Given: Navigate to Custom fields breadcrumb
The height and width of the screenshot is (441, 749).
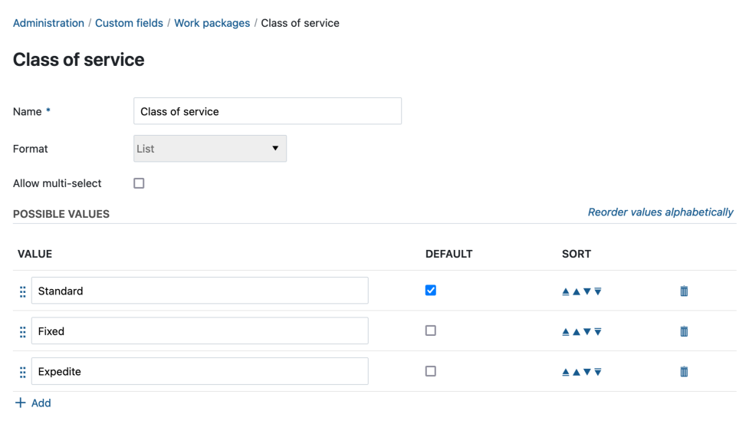Looking at the screenshot, I should click(x=129, y=23).
